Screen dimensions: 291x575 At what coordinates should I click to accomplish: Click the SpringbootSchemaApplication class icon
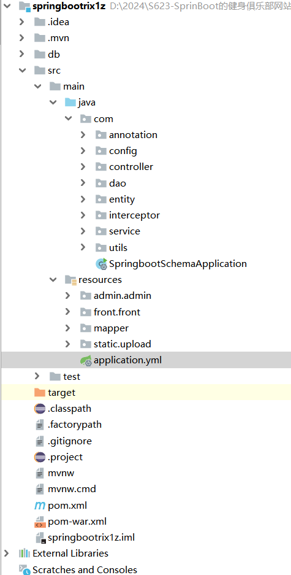coord(101,264)
